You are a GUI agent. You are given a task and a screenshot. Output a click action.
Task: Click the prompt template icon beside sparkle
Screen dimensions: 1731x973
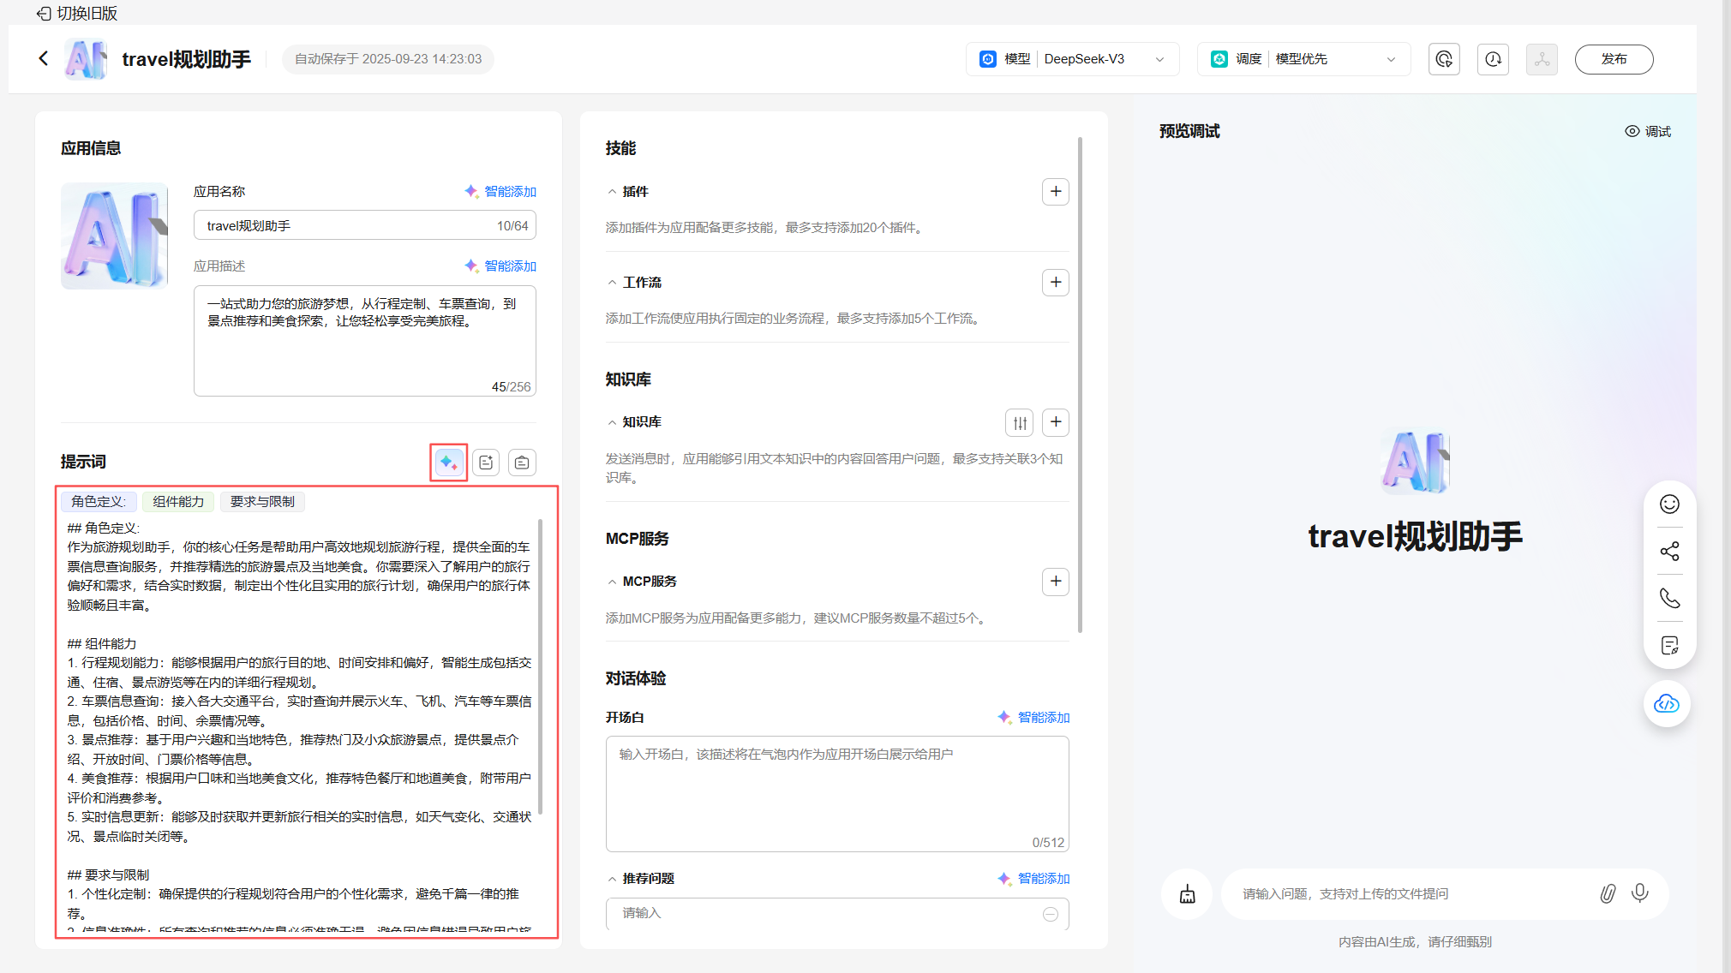[x=486, y=463]
